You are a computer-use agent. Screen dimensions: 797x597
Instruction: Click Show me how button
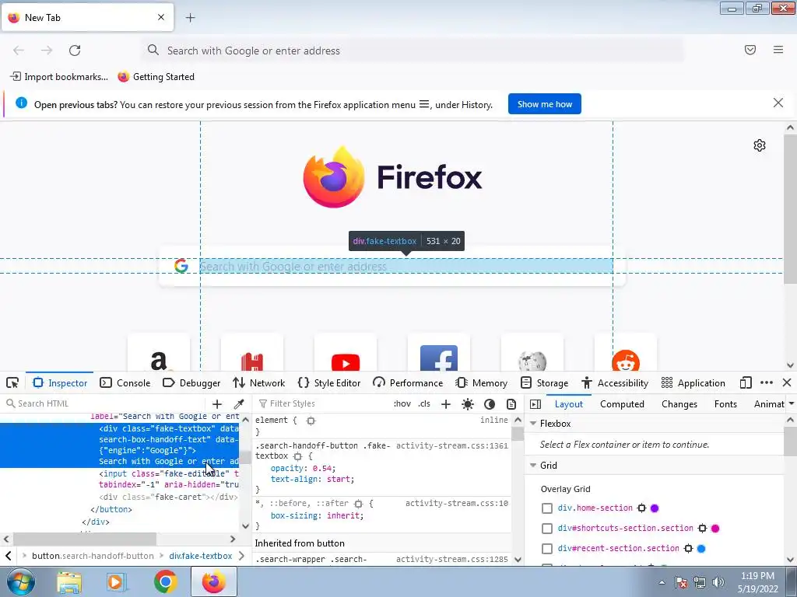[x=544, y=104]
